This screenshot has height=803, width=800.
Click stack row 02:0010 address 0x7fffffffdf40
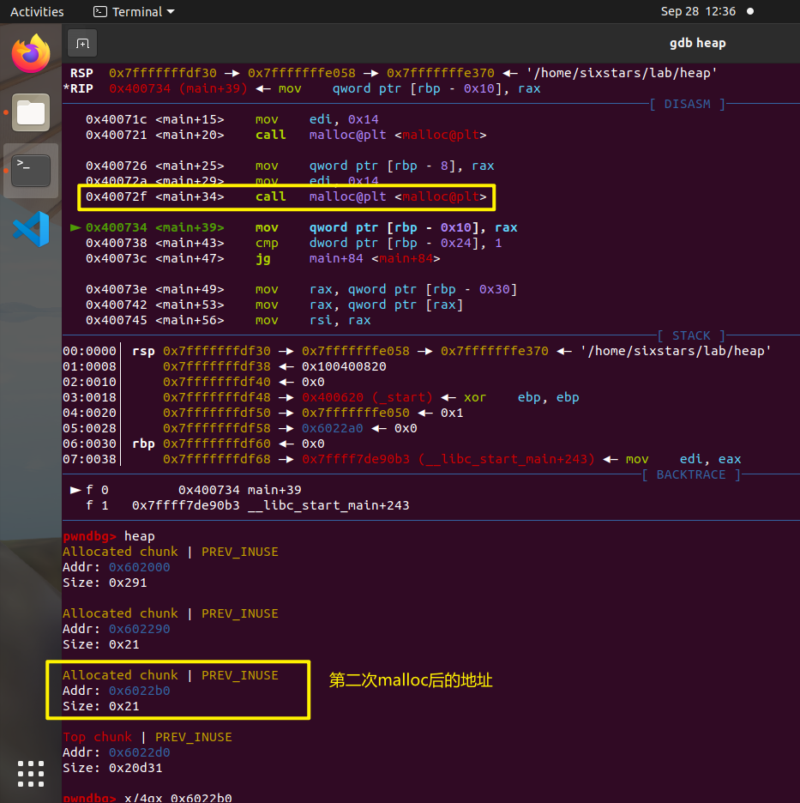[217, 382]
